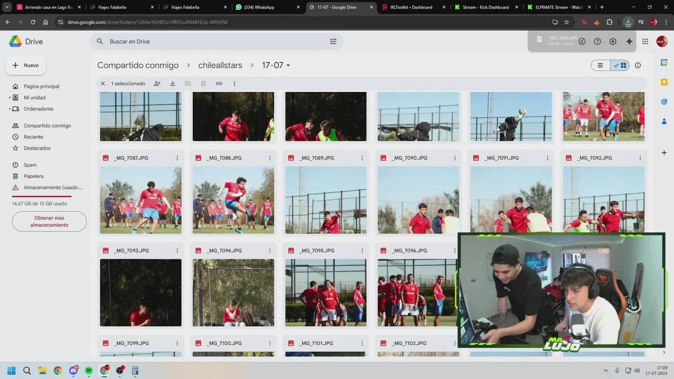Open _MG_7095.JPG thumbnail
674x379 pixels.
(326, 293)
